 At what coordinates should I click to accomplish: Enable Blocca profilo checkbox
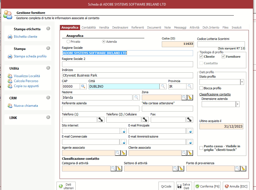click(201, 88)
